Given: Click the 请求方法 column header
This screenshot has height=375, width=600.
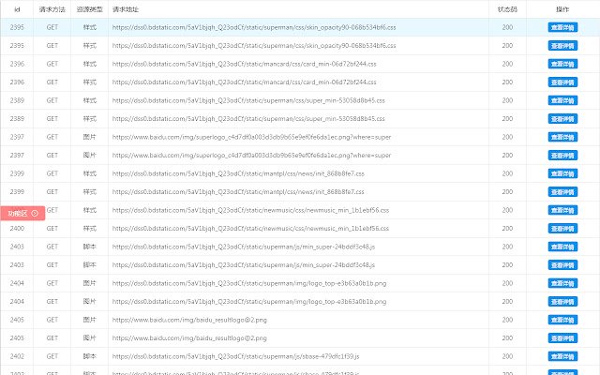Looking at the screenshot, I should coord(52,9).
